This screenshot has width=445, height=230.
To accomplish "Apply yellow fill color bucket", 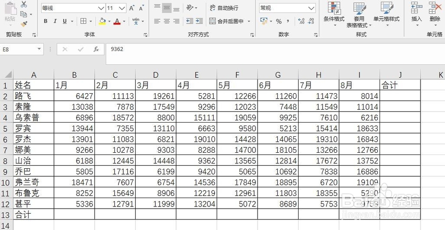I will tap(102, 21).
